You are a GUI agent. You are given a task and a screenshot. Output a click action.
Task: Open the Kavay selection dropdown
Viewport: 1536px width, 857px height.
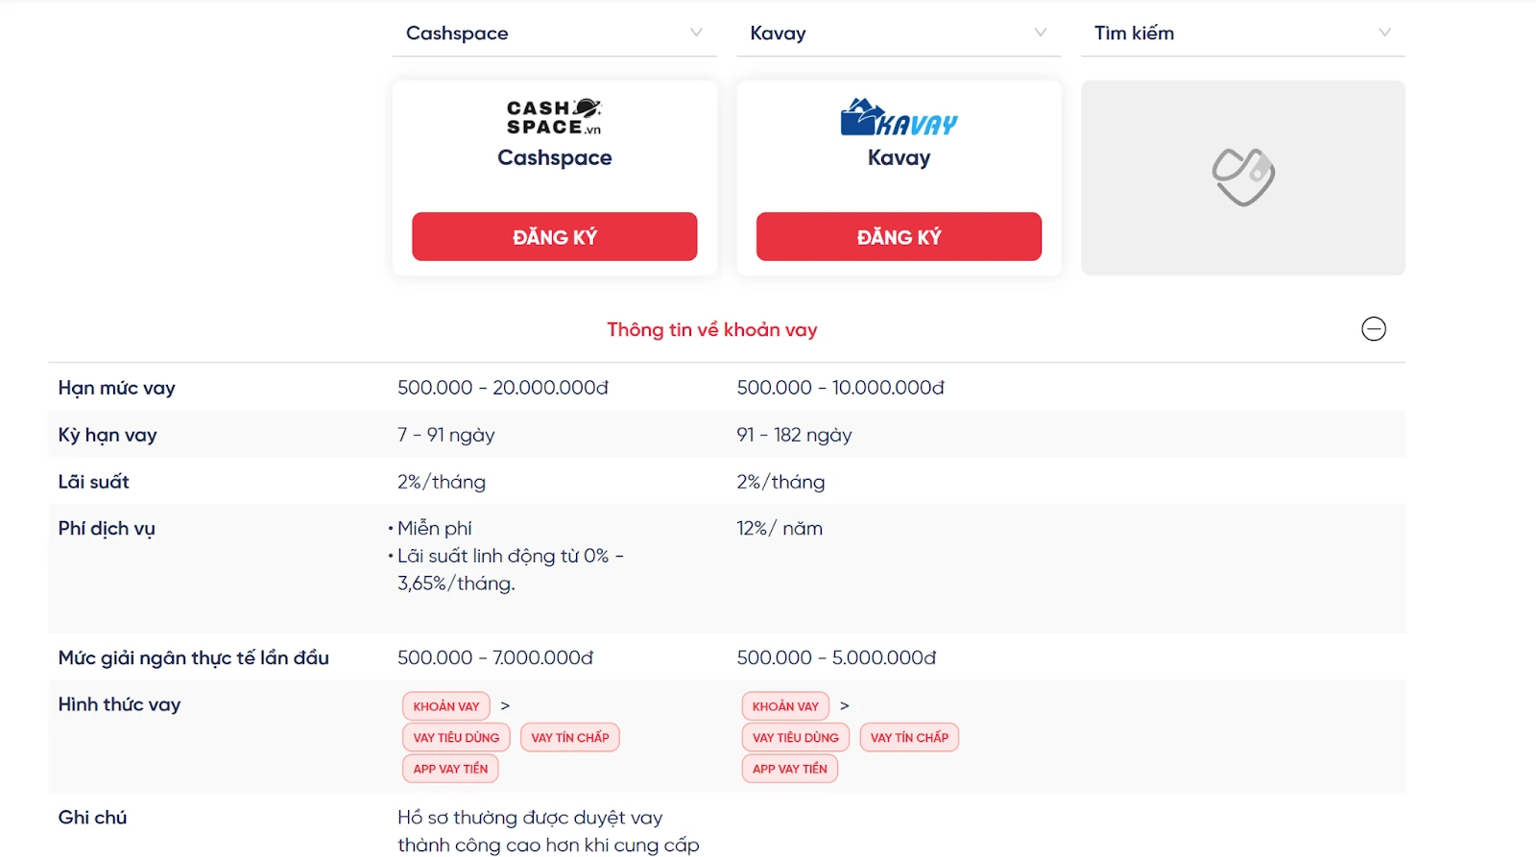pyautogui.click(x=899, y=34)
